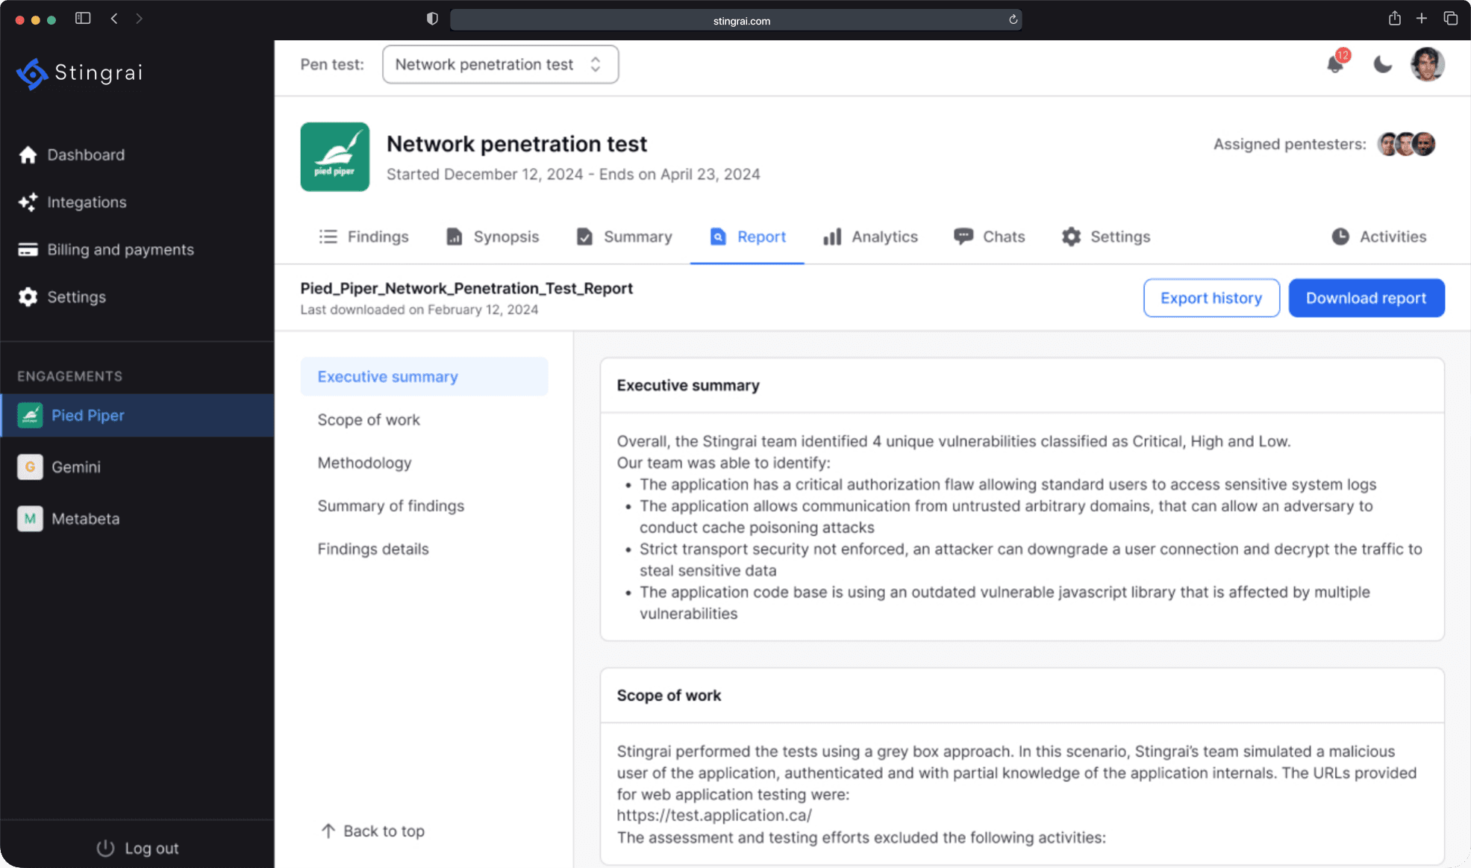
Task: Click Back to top arrow
Action: tap(328, 831)
